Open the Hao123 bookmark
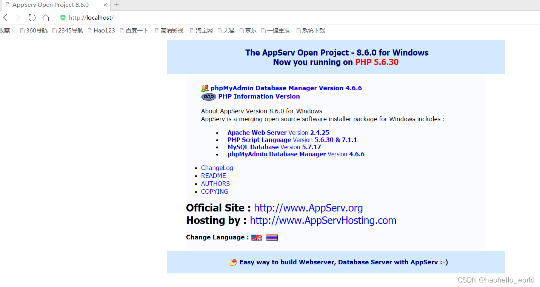Screen dimensions: 540x287 point(104,30)
